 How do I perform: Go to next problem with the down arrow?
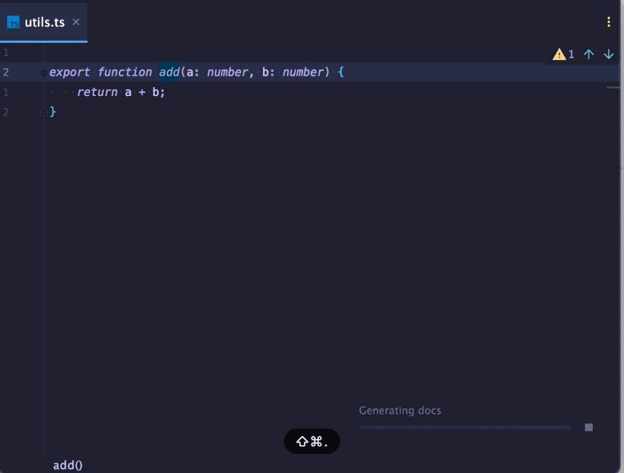[608, 54]
